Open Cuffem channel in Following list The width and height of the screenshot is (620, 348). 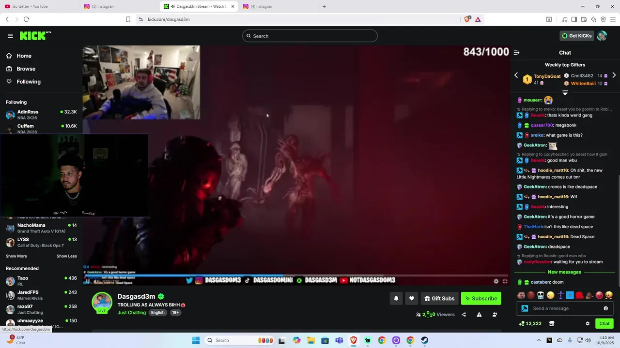pyautogui.click(x=41, y=129)
